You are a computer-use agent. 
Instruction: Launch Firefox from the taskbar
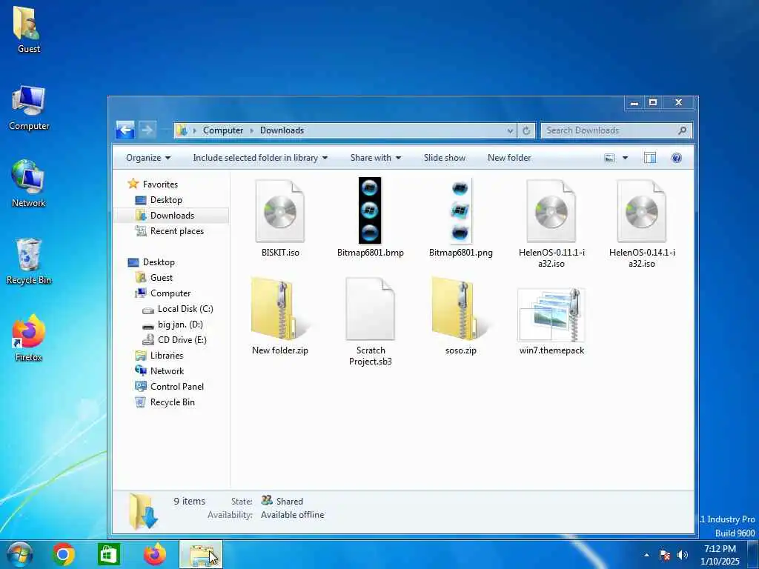155,554
